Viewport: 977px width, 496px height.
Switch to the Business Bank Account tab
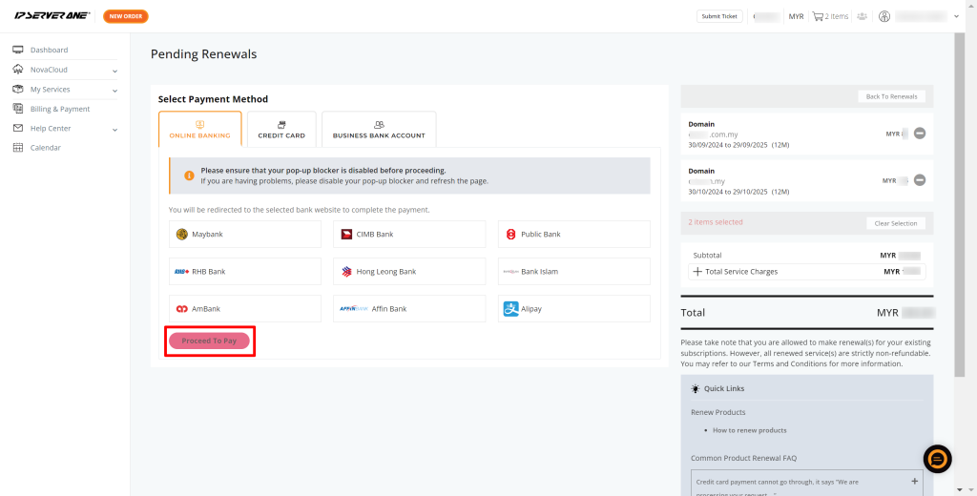(x=379, y=129)
